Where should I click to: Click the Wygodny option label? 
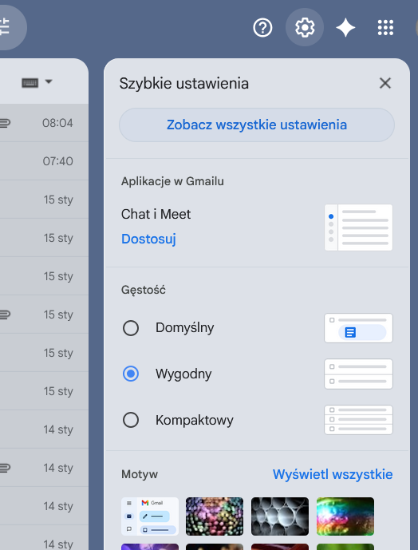[x=183, y=374]
